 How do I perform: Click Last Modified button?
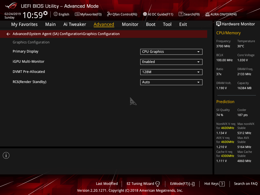107,184
